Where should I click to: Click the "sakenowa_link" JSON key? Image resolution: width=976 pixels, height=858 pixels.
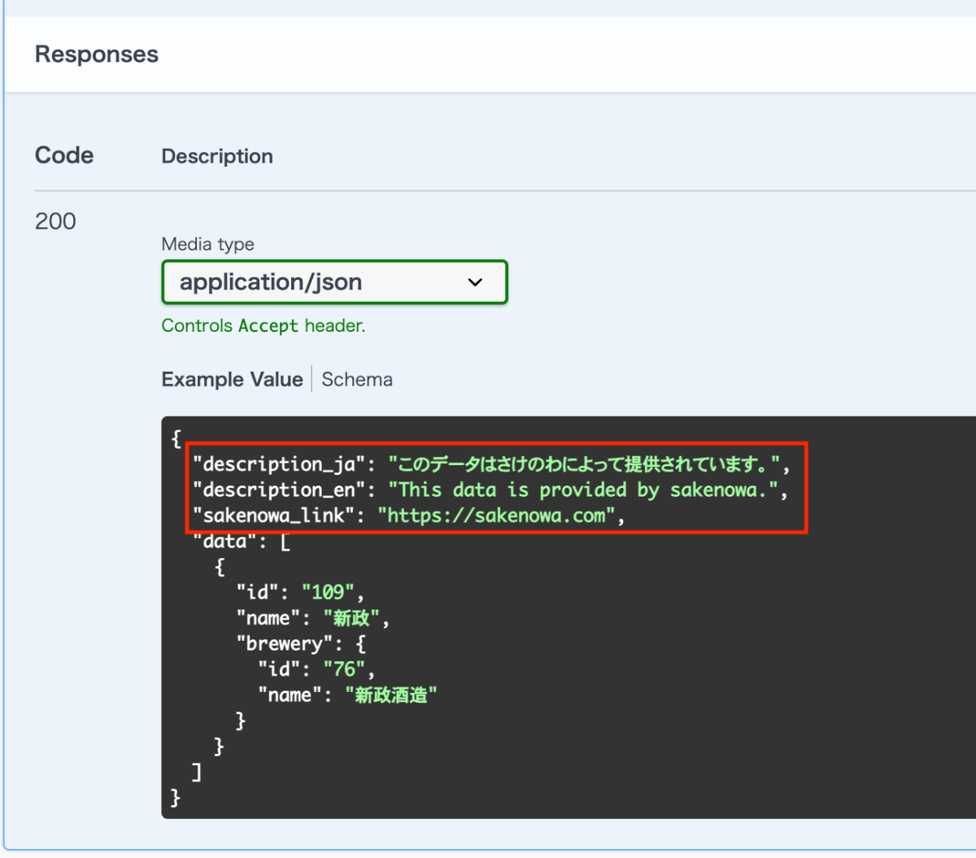pos(273,516)
